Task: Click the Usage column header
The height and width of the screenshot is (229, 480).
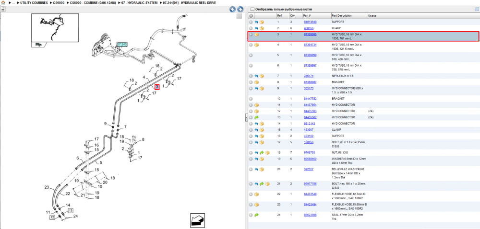Action: 372,16
